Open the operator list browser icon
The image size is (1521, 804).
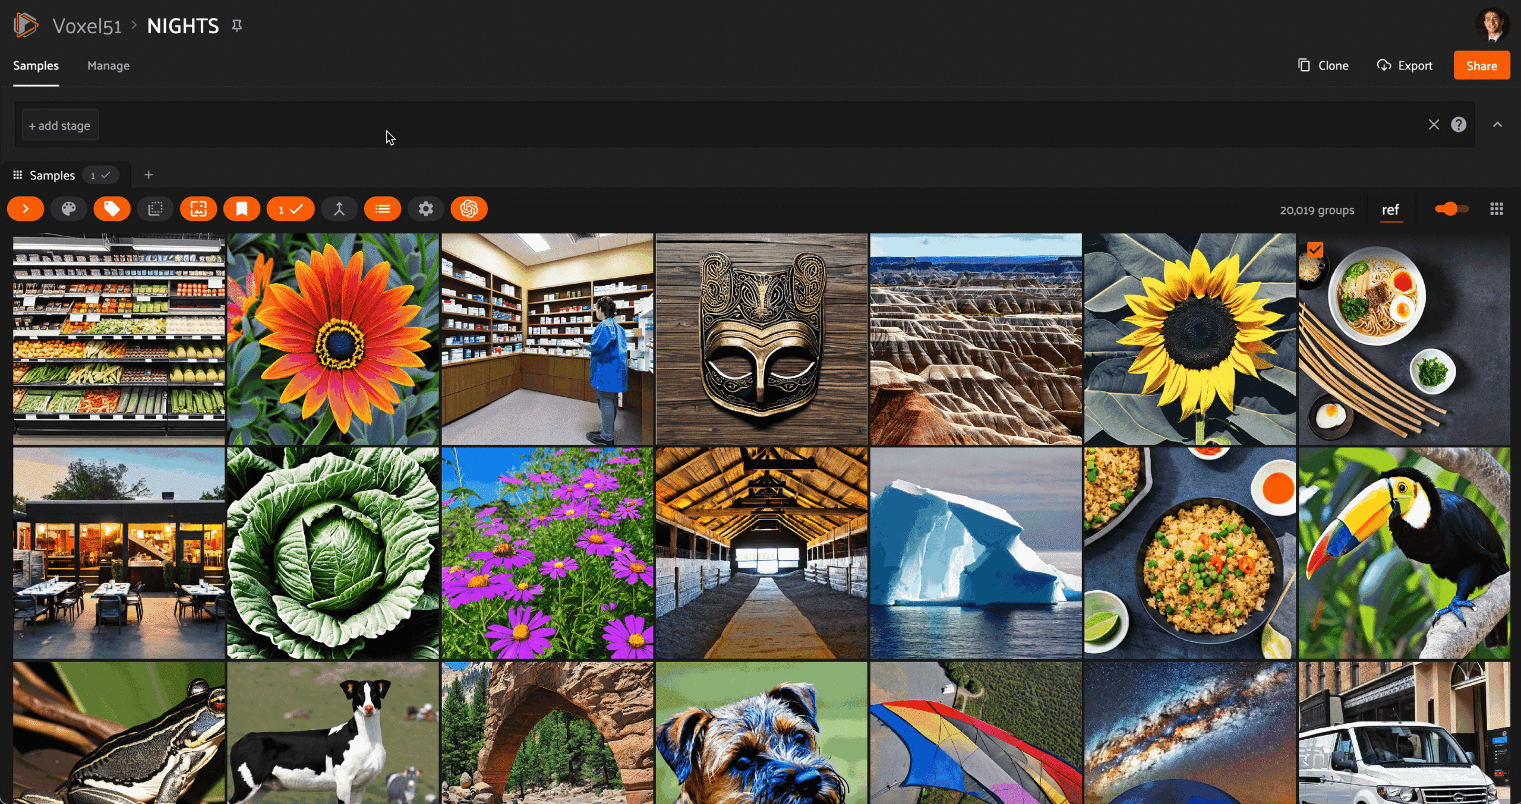pyautogui.click(x=383, y=209)
